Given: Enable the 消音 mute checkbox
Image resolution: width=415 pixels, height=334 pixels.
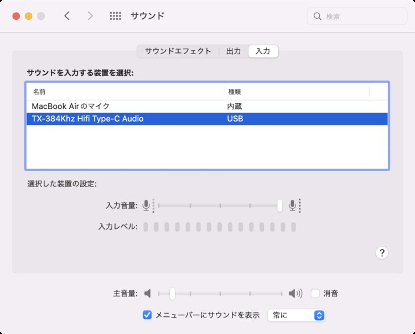Looking at the screenshot, I should [x=315, y=294].
